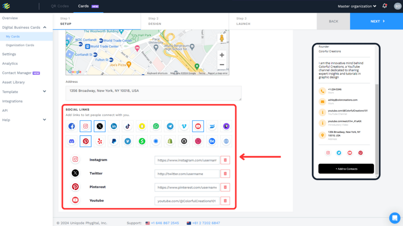
Task: Click the Uniqode logo
Action: click(6, 6)
